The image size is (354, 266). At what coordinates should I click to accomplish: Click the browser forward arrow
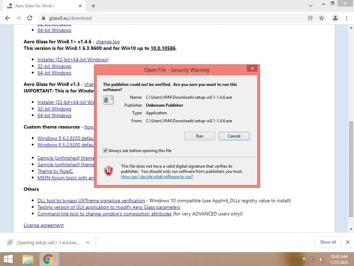(x=19, y=18)
